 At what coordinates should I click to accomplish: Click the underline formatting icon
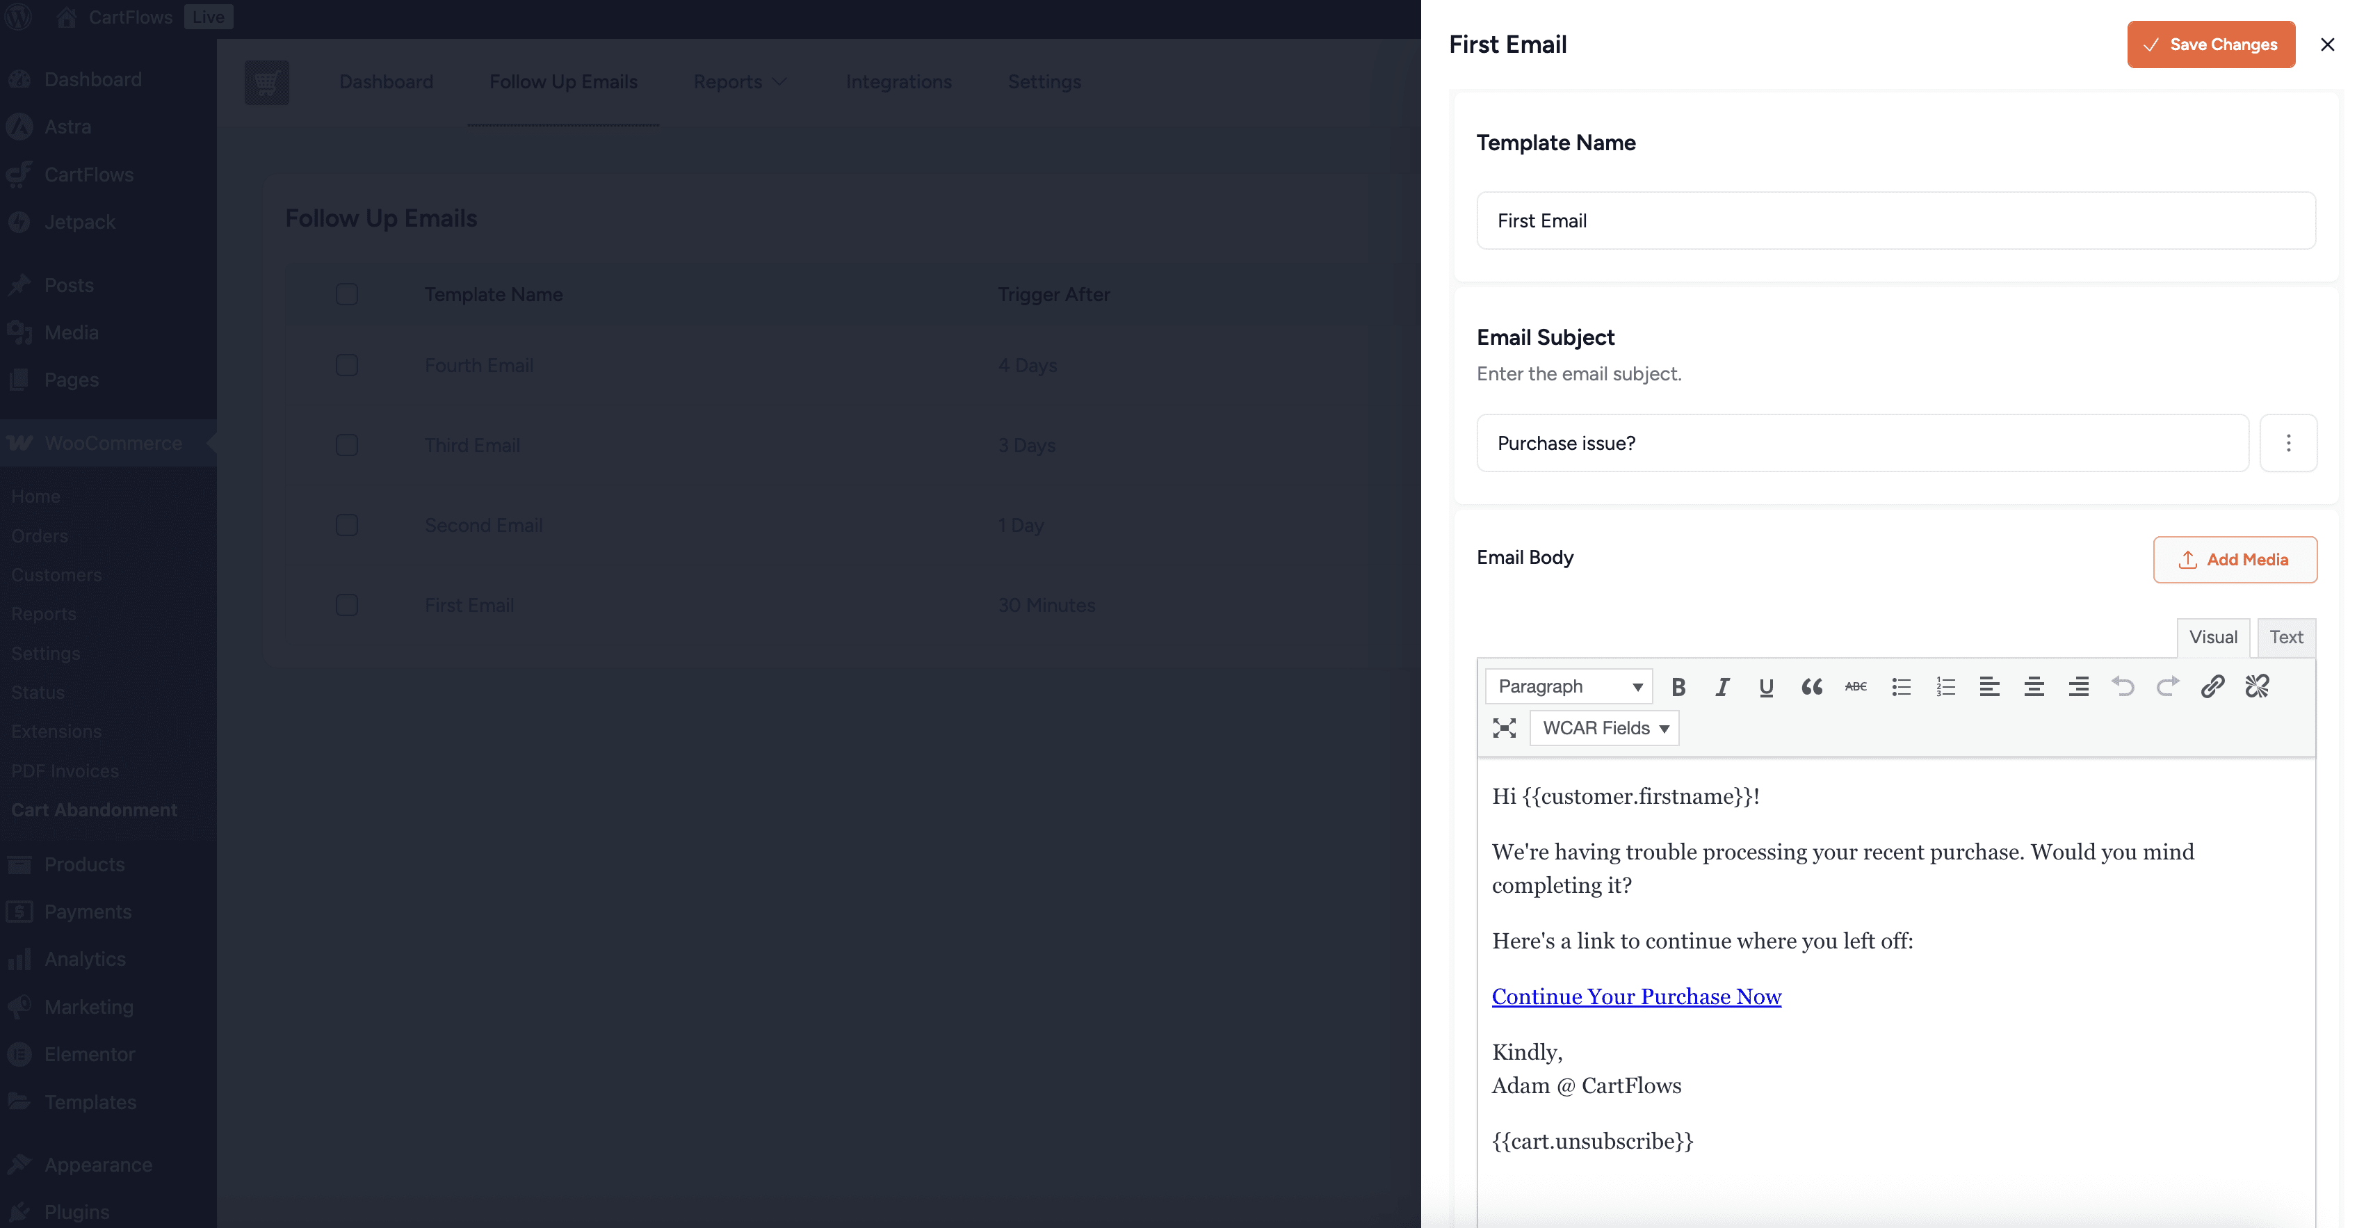[1766, 686]
